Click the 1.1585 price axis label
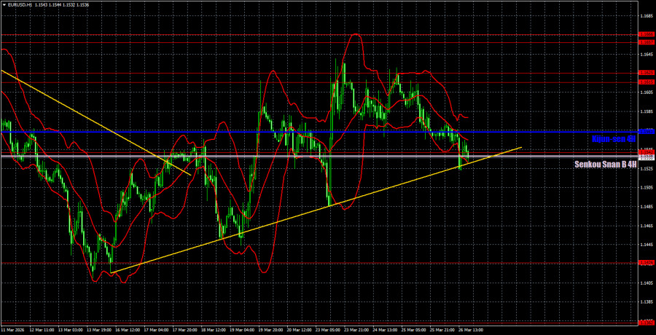 pos(645,111)
